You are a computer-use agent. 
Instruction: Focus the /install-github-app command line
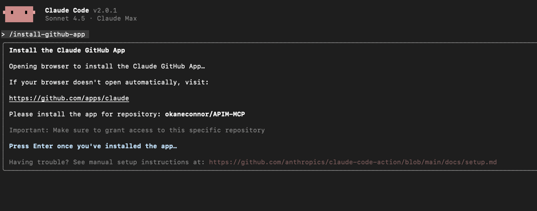pos(47,35)
